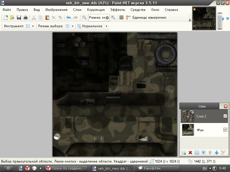Click the Print icon
This screenshot has height=172, width=230.
pos(26,17)
